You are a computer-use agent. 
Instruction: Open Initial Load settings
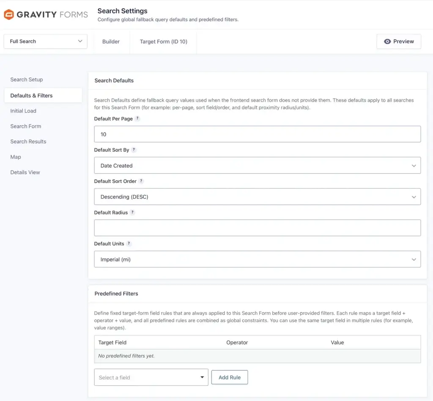tap(23, 111)
